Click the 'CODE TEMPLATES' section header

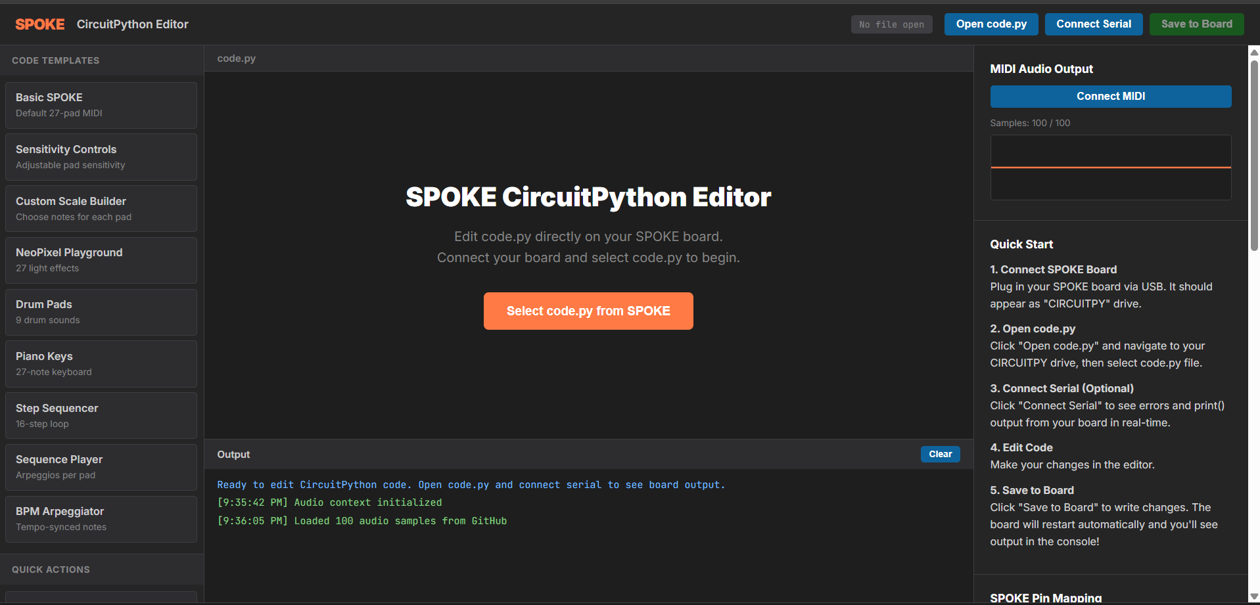click(56, 60)
